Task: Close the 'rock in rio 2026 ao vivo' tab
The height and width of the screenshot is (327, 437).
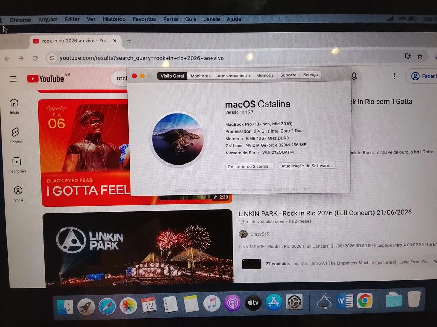Action: (x=115, y=41)
